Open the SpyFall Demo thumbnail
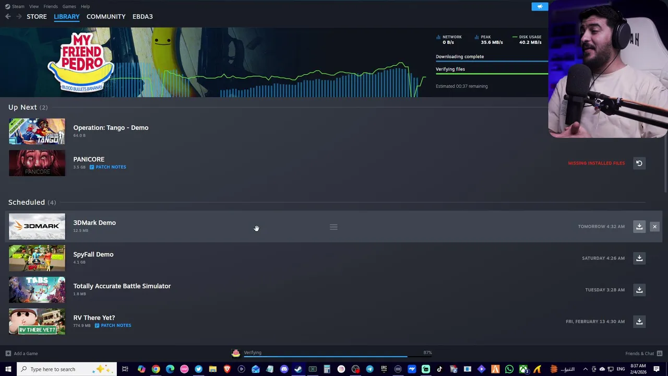Viewport: 668px width, 376px height. click(x=37, y=258)
